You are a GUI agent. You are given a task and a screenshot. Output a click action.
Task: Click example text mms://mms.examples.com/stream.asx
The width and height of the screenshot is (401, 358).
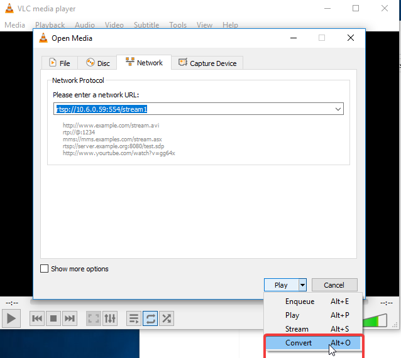tap(113, 139)
